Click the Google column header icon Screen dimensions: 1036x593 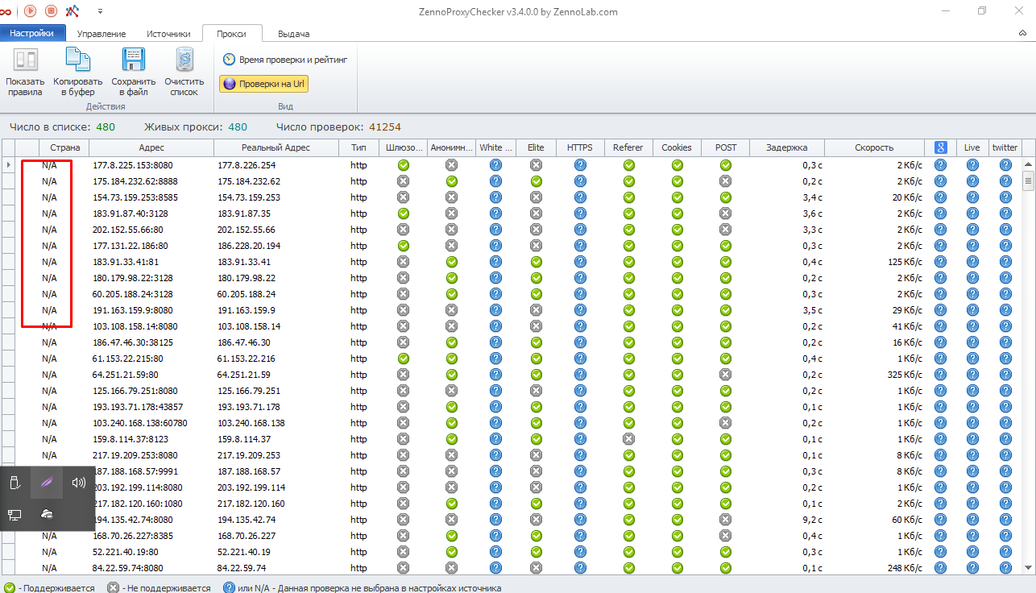tap(939, 147)
